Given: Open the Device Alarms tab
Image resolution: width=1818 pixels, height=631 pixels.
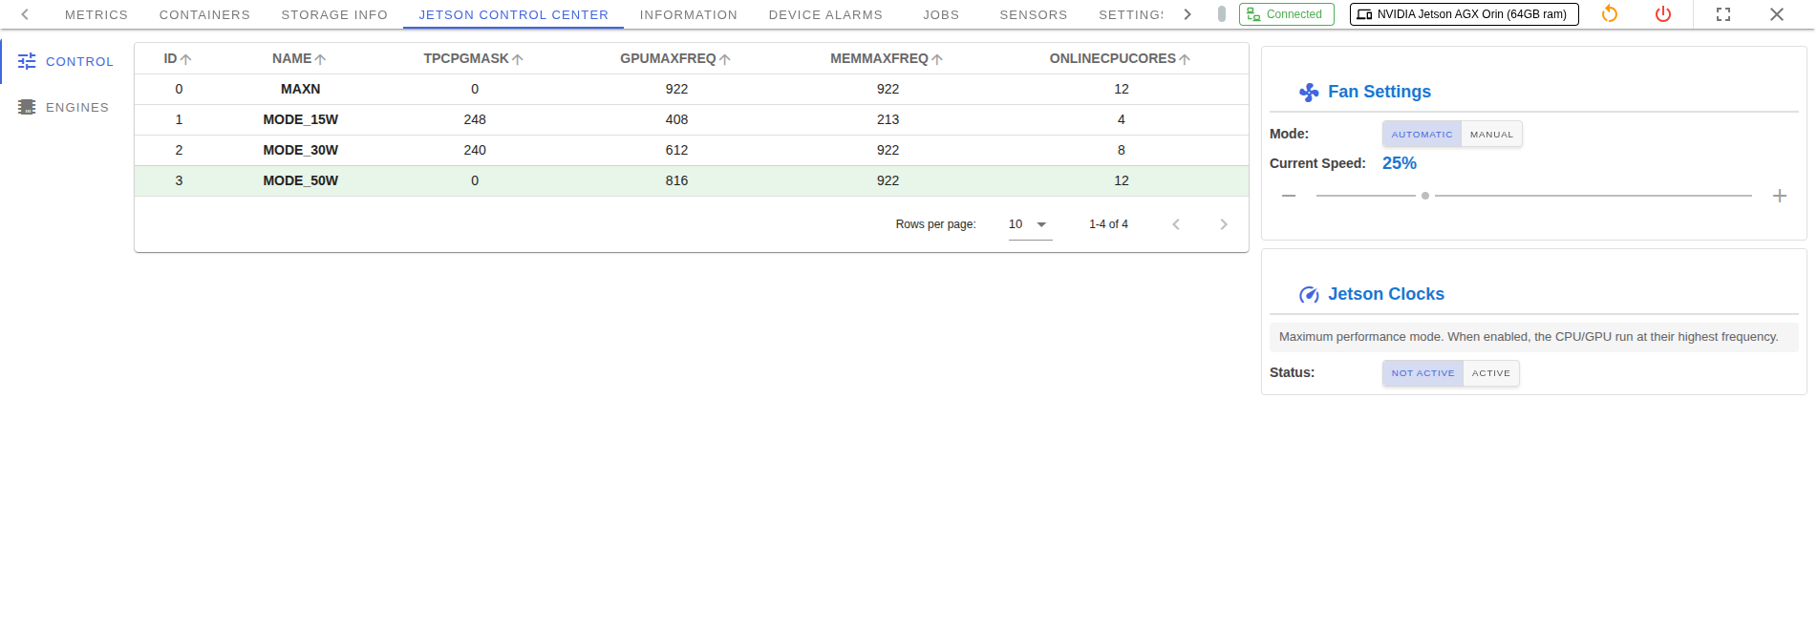Looking at the screenshot, I should tap(825, 15).
